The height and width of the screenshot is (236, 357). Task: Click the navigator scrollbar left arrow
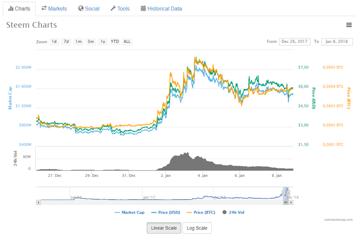tap(38, 203)
